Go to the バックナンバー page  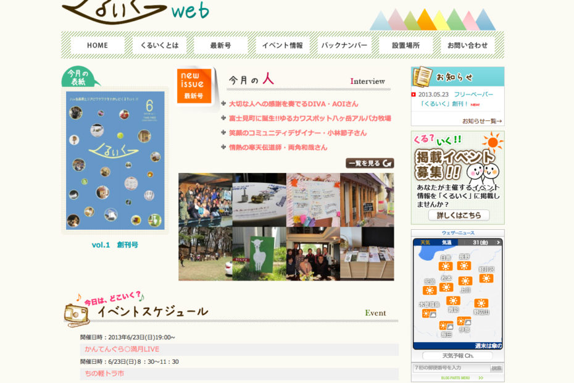tap(344, 45)
